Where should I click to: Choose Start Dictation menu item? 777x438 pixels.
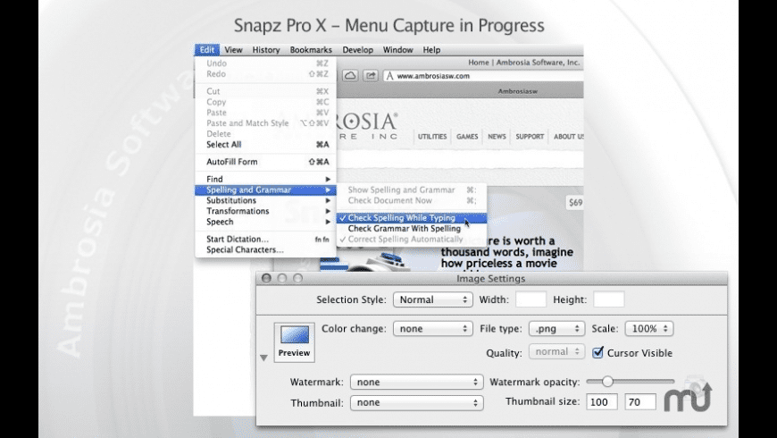tap(265, 239)
